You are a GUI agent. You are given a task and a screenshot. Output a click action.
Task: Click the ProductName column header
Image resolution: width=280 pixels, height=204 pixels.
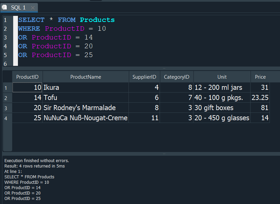pos(86,77)
